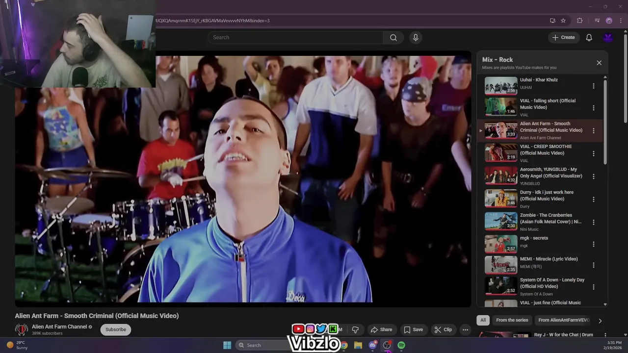The image size is (628, 353).
Task: Activate voice search microphone
Action: 416,37
